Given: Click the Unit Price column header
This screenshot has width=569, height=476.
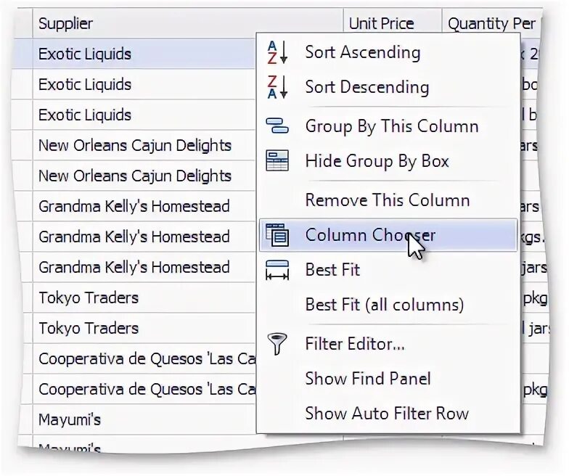Looking at the screenshot, I should [381, 23].
